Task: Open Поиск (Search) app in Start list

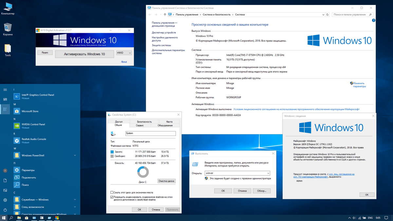Action: click(x=45, y=185)
